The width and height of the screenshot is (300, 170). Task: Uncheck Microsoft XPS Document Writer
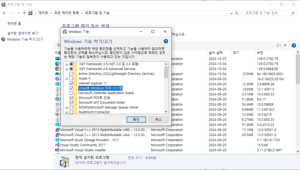(x=71, y=103)
